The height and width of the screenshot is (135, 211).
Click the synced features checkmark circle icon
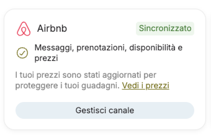point(22,53)
